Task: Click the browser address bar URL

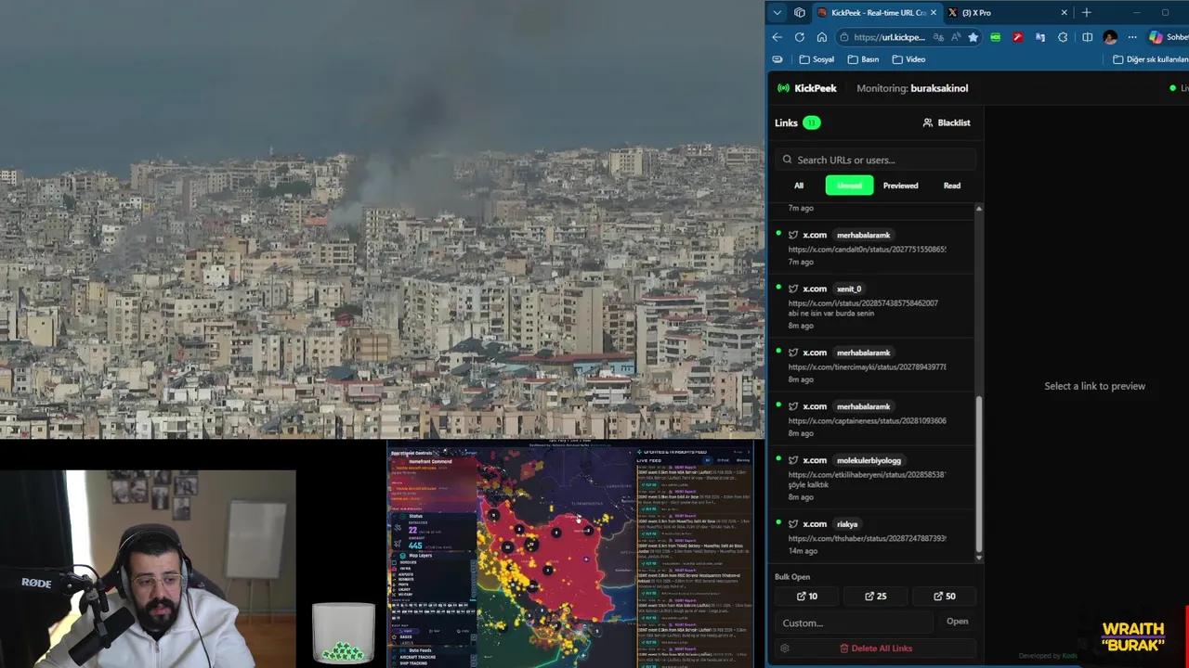Action: click(889, 37)
